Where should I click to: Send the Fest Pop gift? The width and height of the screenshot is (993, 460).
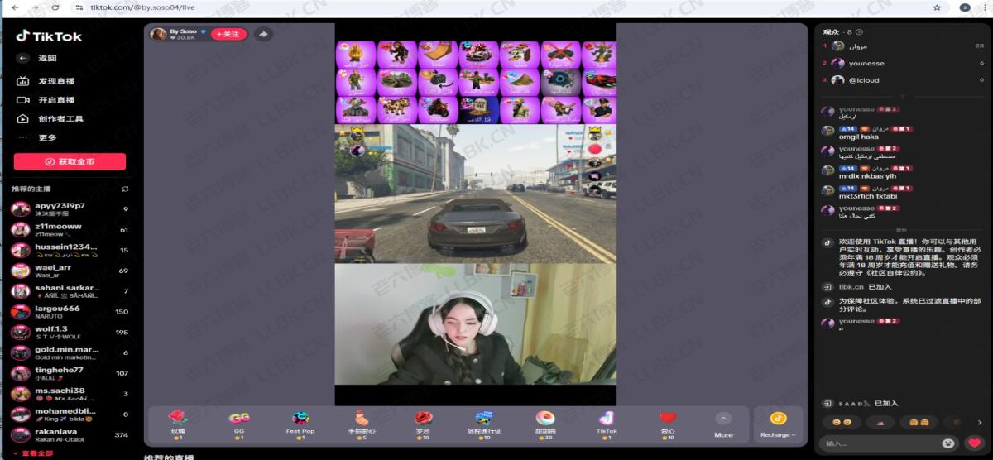click(300, 424)
